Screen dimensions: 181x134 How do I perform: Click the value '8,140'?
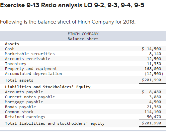pos(155,54)
